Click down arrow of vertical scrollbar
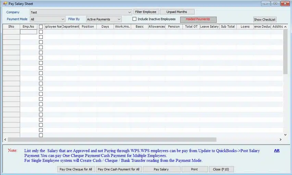The width and height of the screenshot is (292, 175). tap(285, 135)
